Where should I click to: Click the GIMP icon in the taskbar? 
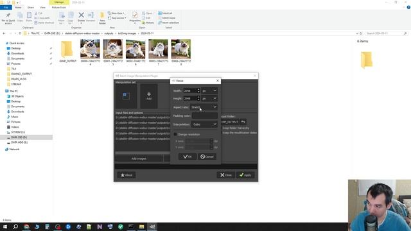point(152,227)
